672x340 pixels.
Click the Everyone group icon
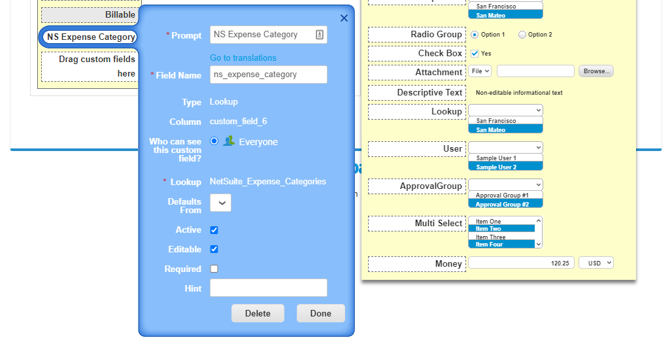pyautogui.click(x=229, y=141)
